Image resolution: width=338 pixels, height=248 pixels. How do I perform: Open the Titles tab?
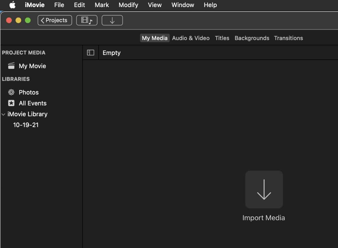(x=222, y=38)
